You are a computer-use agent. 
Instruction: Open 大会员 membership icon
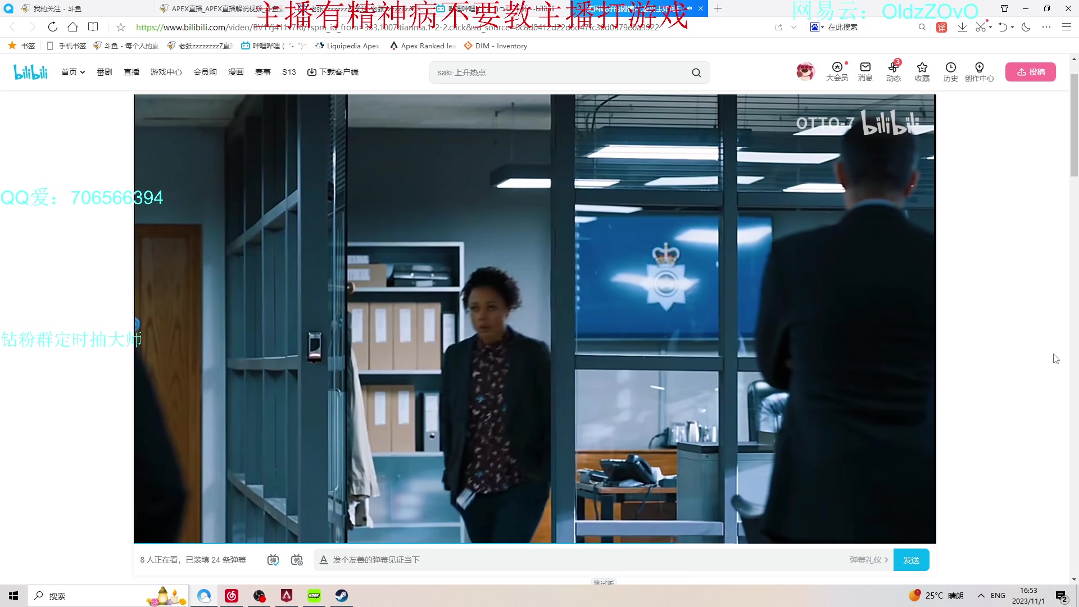click(837, 72)
